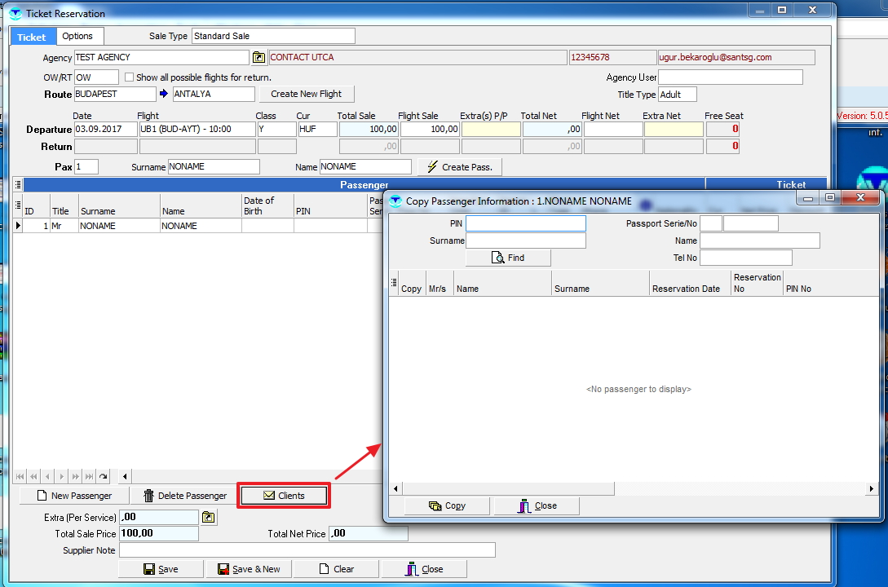888x587 pixels.
Task: Click the Find button in Copy Passenger dialog
Action: click(x=508, y=258)
